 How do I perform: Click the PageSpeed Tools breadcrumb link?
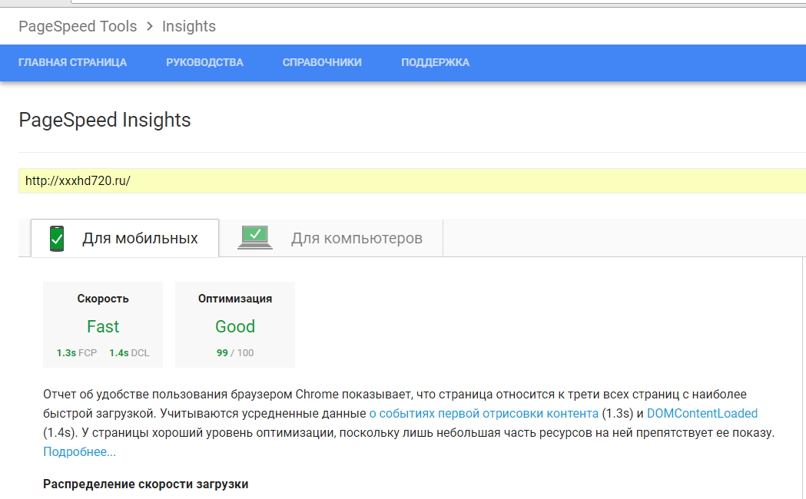(78, 27)
